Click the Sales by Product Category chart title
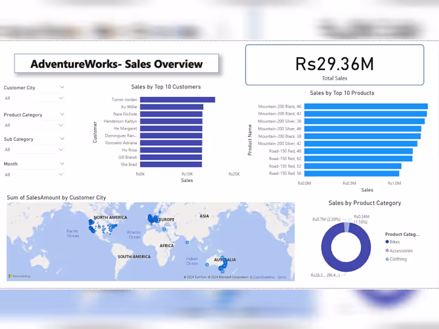The width and height of the screenshot is (439, 329). point(364,203)
